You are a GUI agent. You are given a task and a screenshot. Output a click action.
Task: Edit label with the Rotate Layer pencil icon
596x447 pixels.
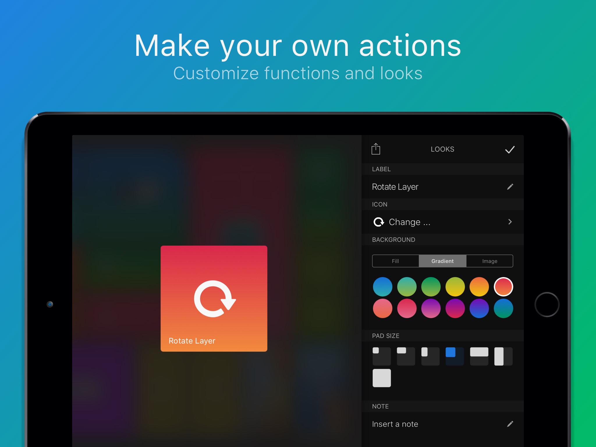point(510,187)
